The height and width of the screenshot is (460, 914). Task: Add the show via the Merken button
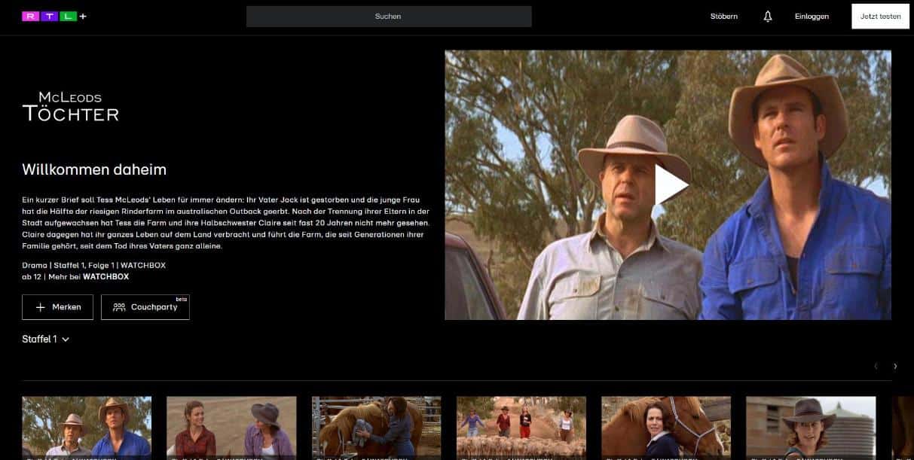coord(58,307)
